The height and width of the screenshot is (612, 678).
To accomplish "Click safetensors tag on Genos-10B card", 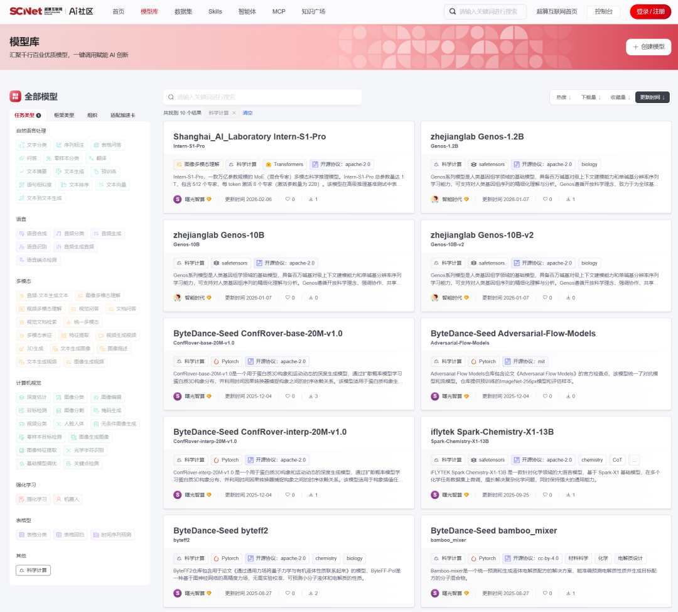I will click(230, 263).
